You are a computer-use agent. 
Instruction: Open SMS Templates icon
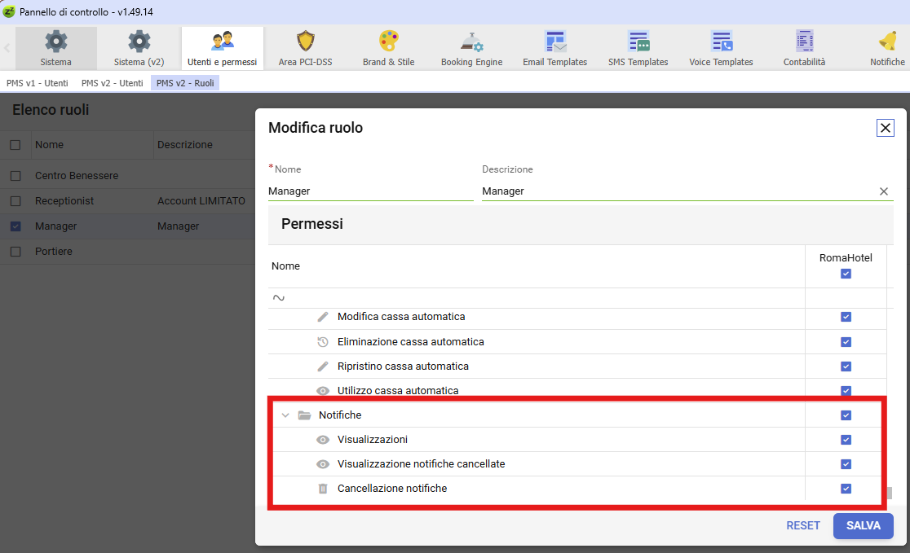coord(638,42)
